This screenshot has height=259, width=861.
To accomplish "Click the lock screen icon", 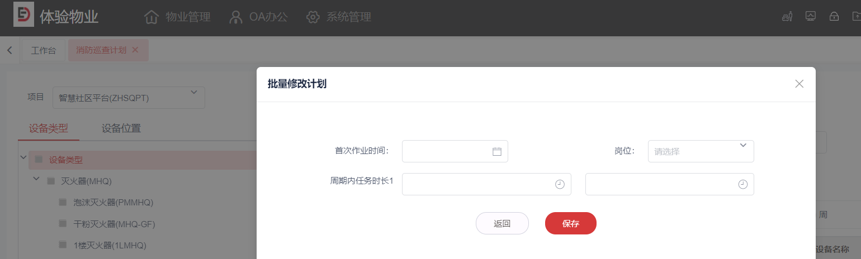I will tap(834, 17).
